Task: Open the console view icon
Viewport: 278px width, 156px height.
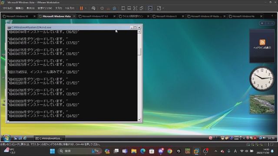Action: [x=150, y=8]
